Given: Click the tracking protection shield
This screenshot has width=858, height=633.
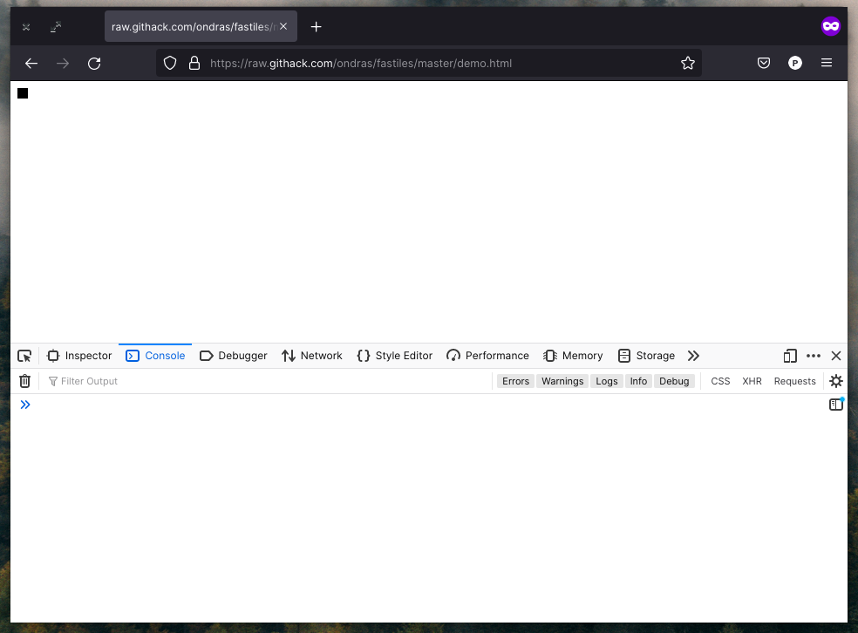Looking at the screenshot, I should pyautogui.click(x=170, y=63).
